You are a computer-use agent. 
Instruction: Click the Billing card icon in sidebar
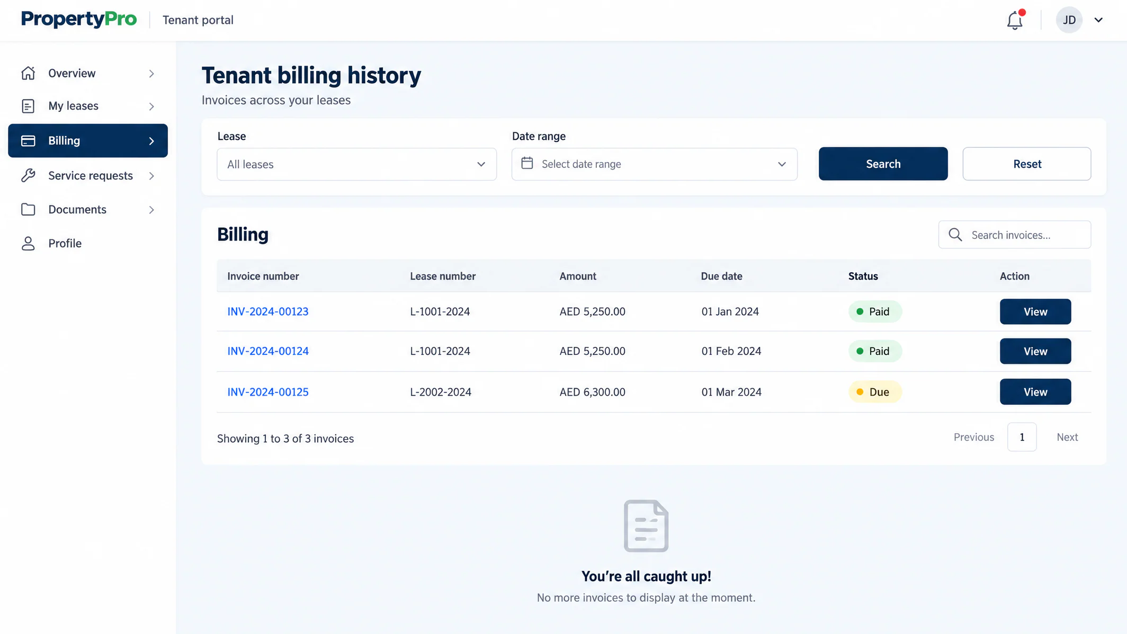click(x=28, y=141)
